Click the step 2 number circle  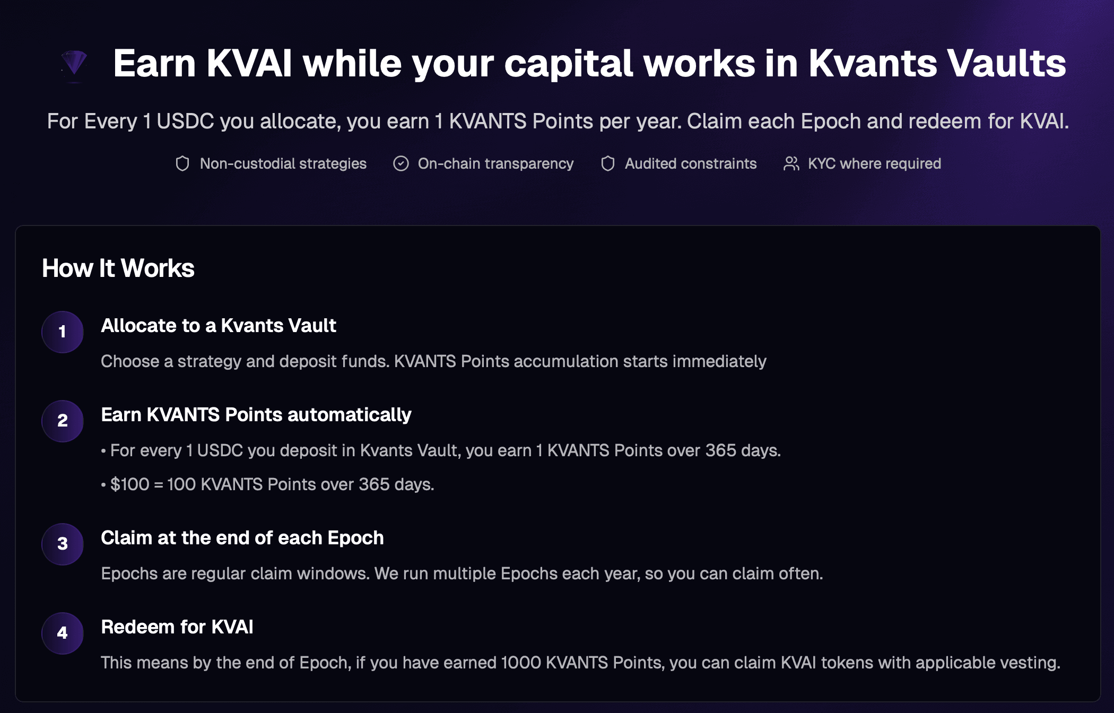click(63, 421)
